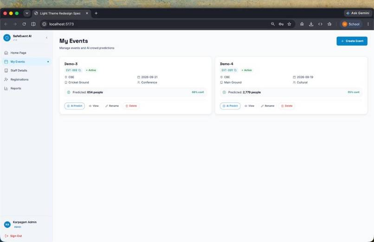Delete the Demo-4 event

coord(287,106)
